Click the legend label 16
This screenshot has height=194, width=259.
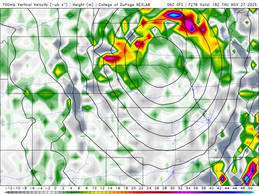(x=118, y=188)
